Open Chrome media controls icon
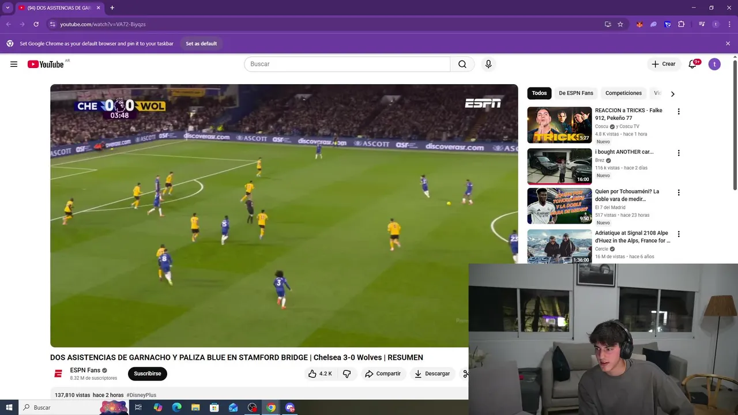Screen dimensions: 738x415 [x=702, y=24]
